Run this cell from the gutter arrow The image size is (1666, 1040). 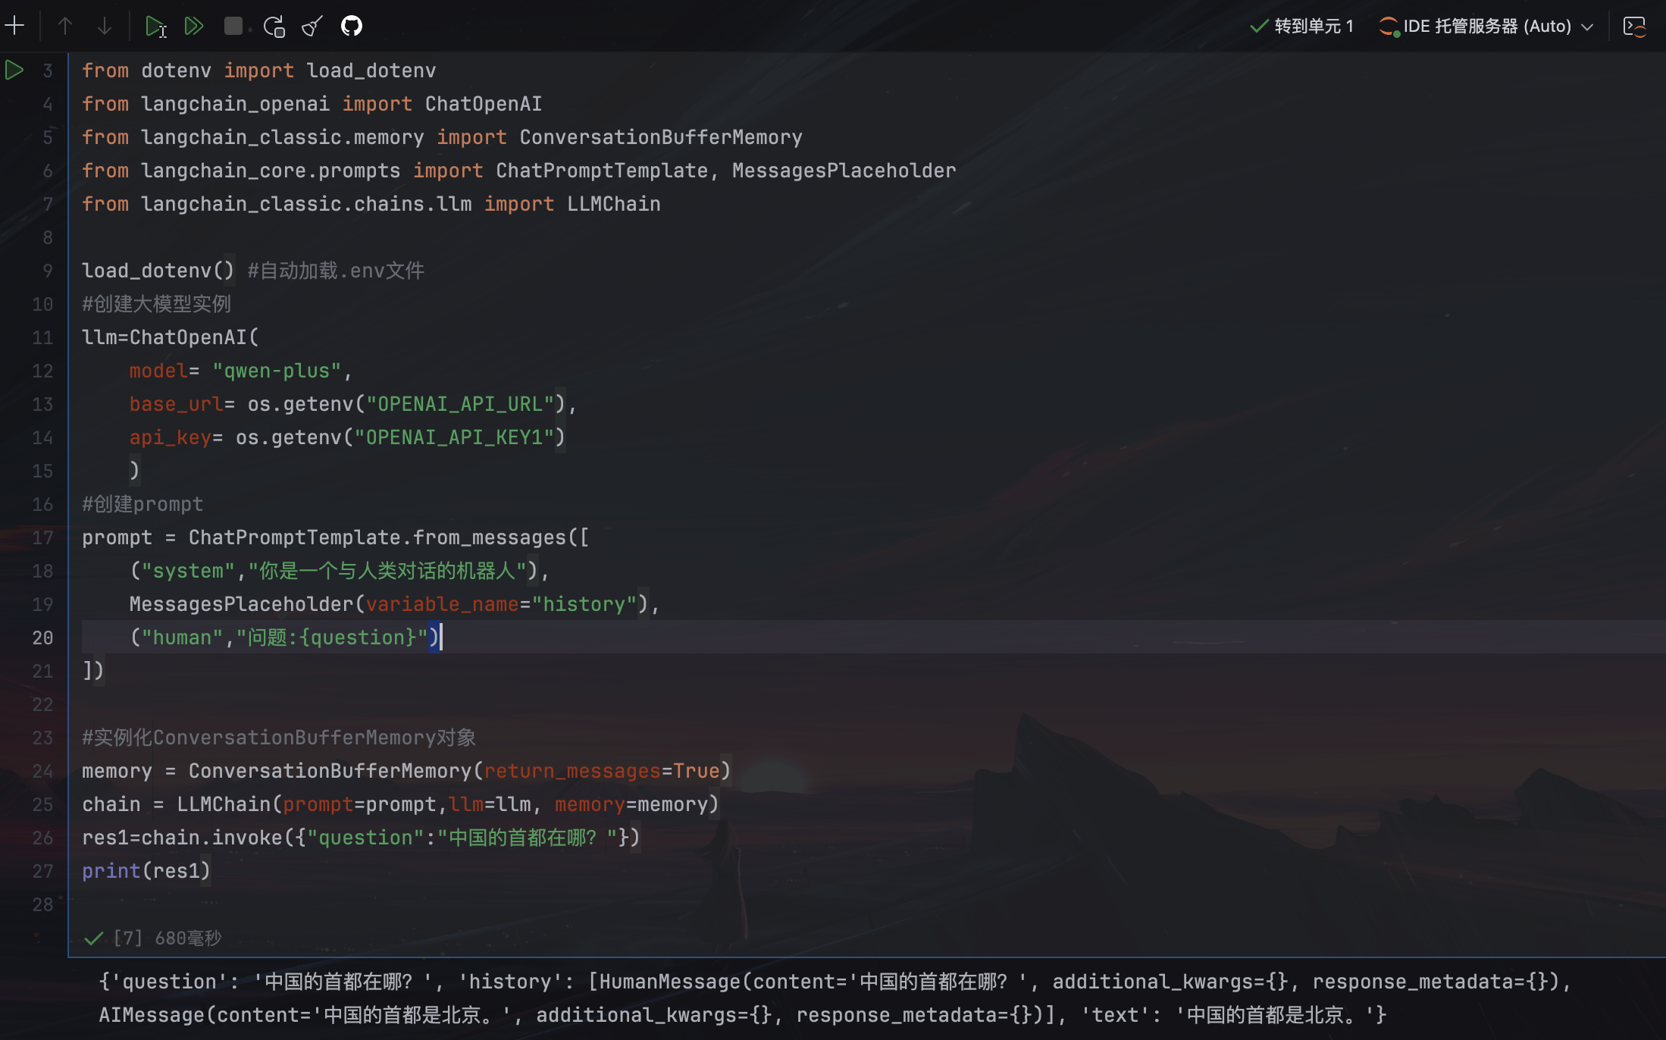tap(14, 70)
